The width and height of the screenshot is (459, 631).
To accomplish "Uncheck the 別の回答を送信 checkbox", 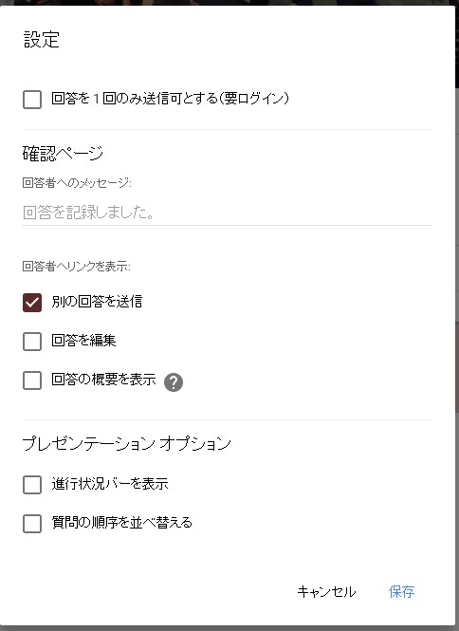I will [32, 303].
